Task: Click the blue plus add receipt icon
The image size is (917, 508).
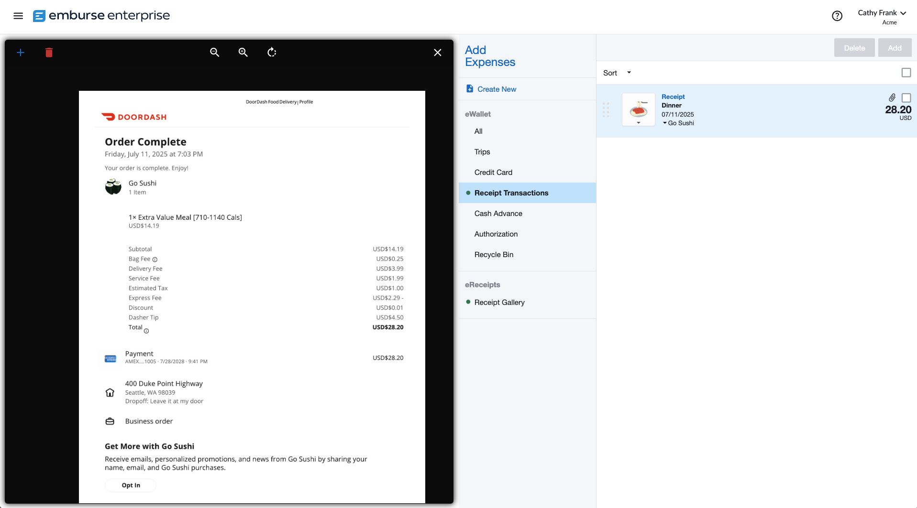Action: tap(21, 53)
